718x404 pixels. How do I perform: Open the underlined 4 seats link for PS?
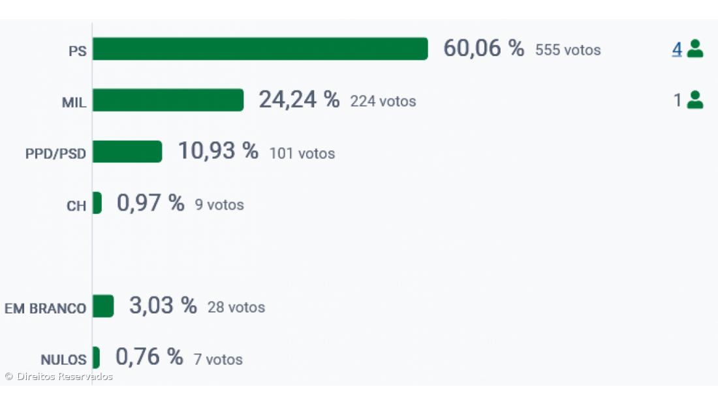click(x=677, y=49)
